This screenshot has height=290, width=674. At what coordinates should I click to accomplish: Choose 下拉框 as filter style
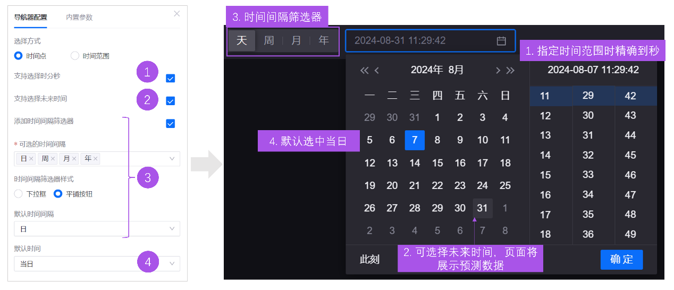point(19,194)
